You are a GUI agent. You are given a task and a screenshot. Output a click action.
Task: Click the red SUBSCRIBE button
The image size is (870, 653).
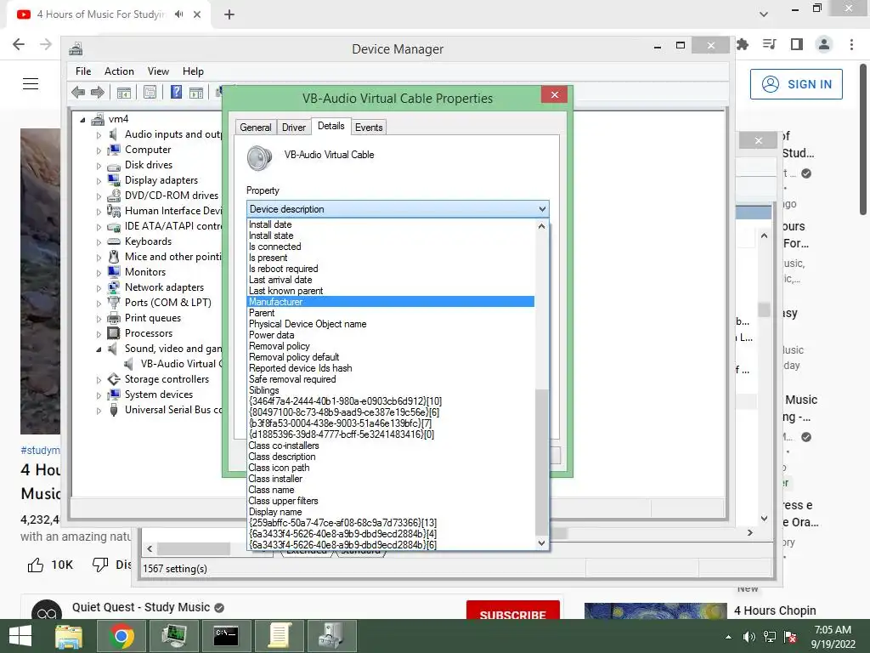512,610
